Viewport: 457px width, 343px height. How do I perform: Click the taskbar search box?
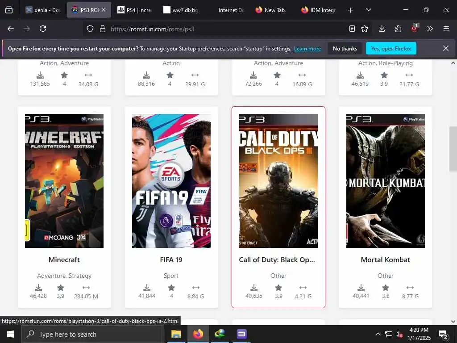(x=92, y=334)
